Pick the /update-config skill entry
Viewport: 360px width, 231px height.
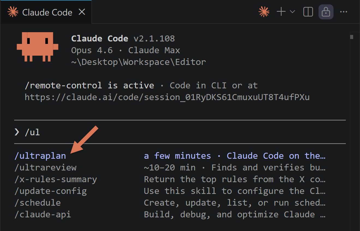[x=50, y=191]
